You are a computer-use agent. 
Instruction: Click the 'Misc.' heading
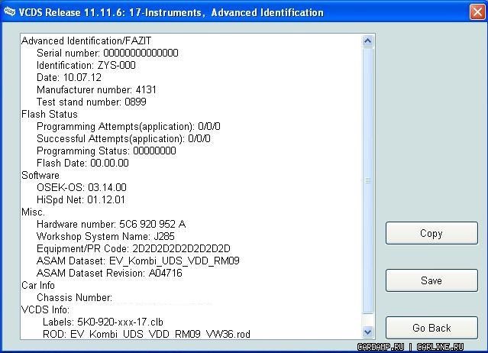[33, 212]
